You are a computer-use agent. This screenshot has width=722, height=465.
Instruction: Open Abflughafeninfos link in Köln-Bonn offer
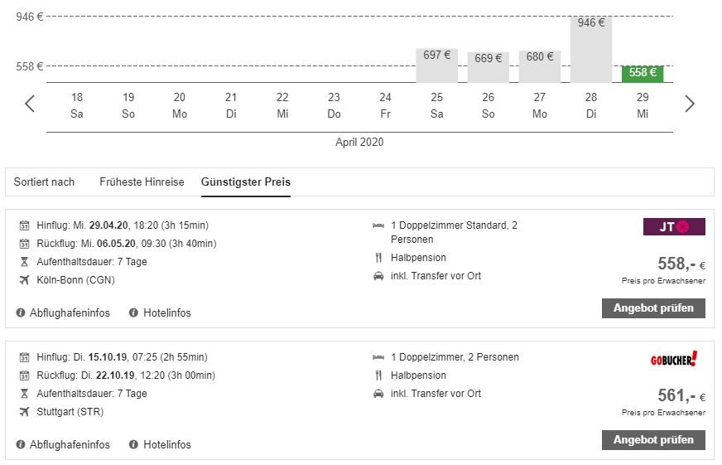tap(70, 312)
